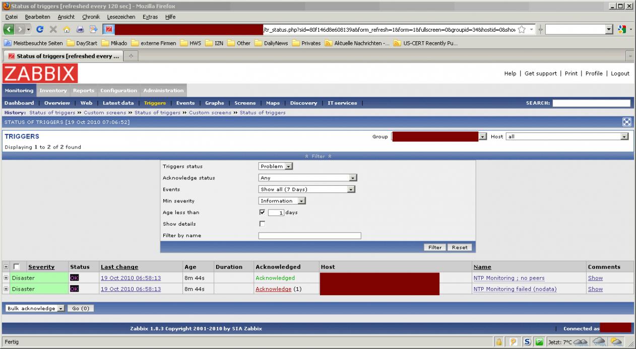This screenshot has height=349, width=636.
Task: Click the padlock icon in status bar
Action: coord(499,342)
